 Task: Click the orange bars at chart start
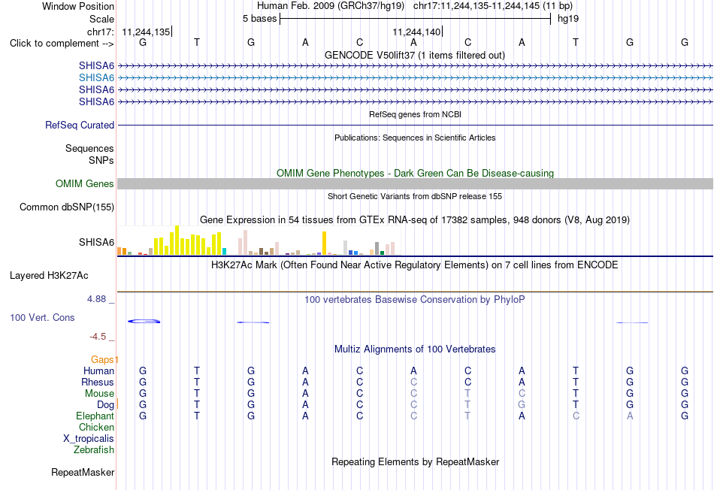(122, 251)
